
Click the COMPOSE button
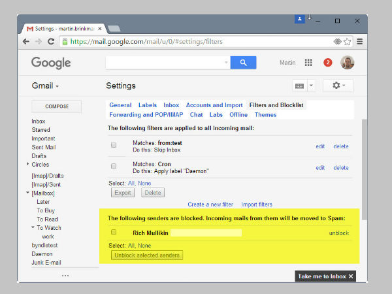coord(57,106)
